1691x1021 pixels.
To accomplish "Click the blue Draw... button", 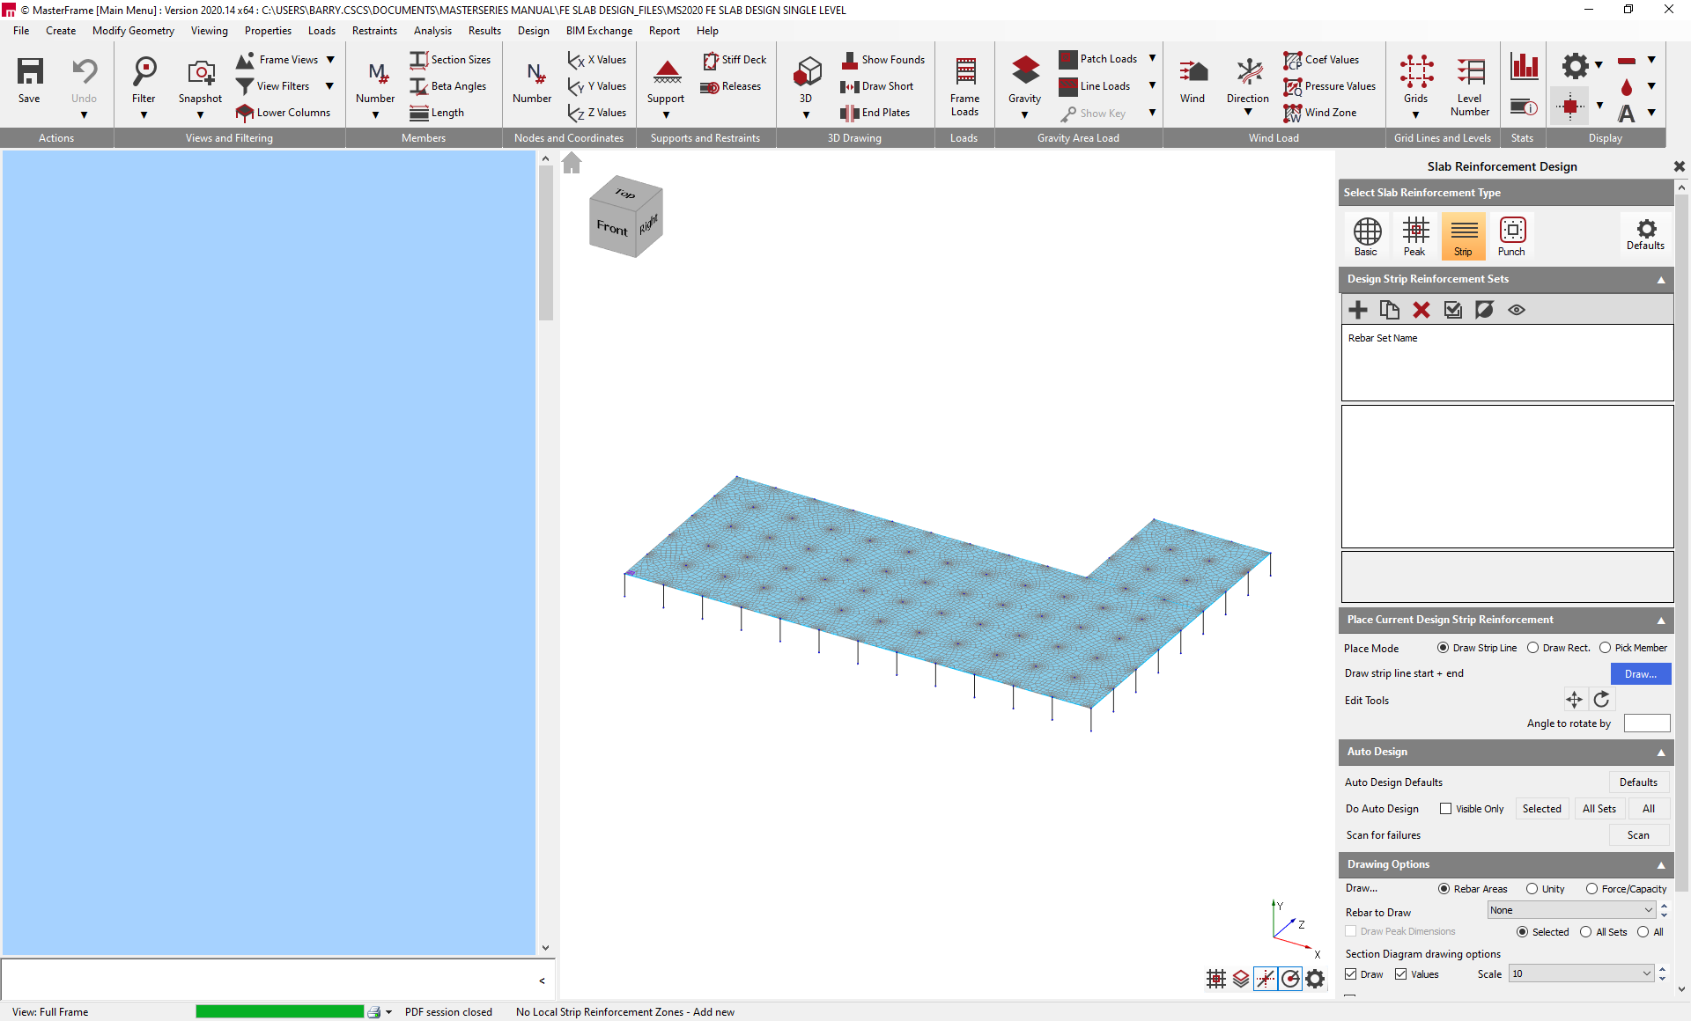I will coord(1640,673).
